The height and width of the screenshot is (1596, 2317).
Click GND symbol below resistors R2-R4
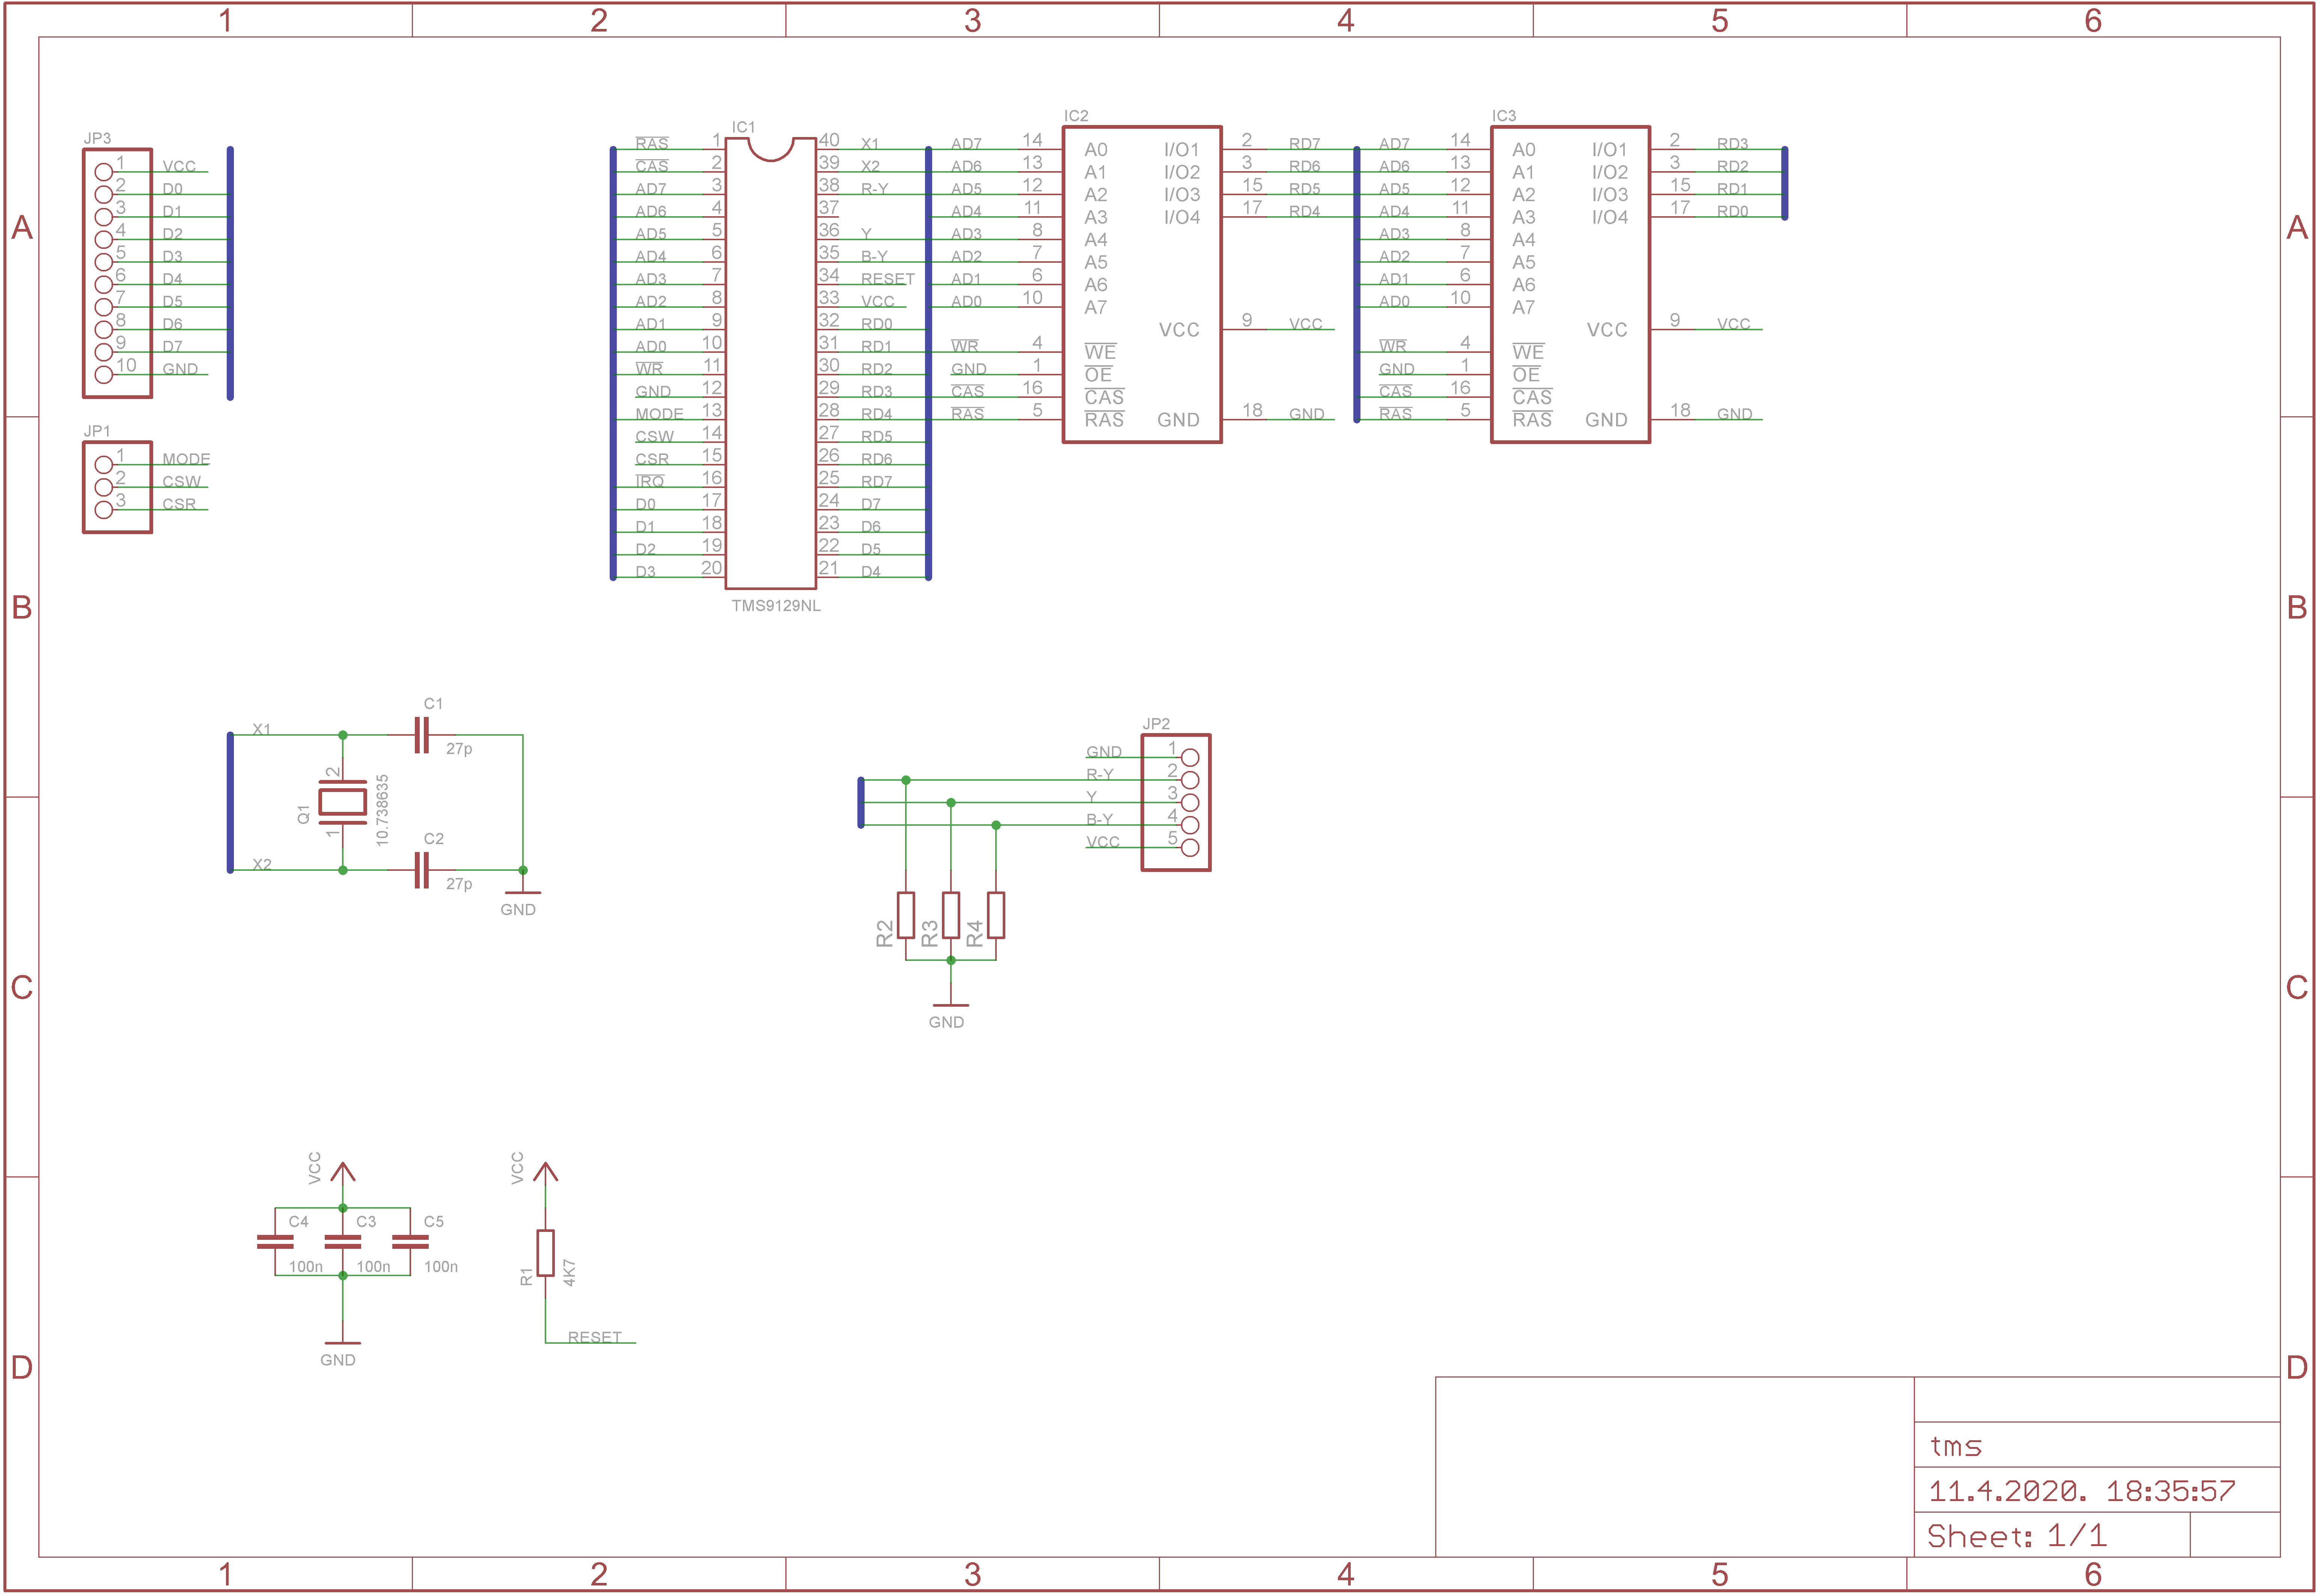click(x=951, y=1005)
